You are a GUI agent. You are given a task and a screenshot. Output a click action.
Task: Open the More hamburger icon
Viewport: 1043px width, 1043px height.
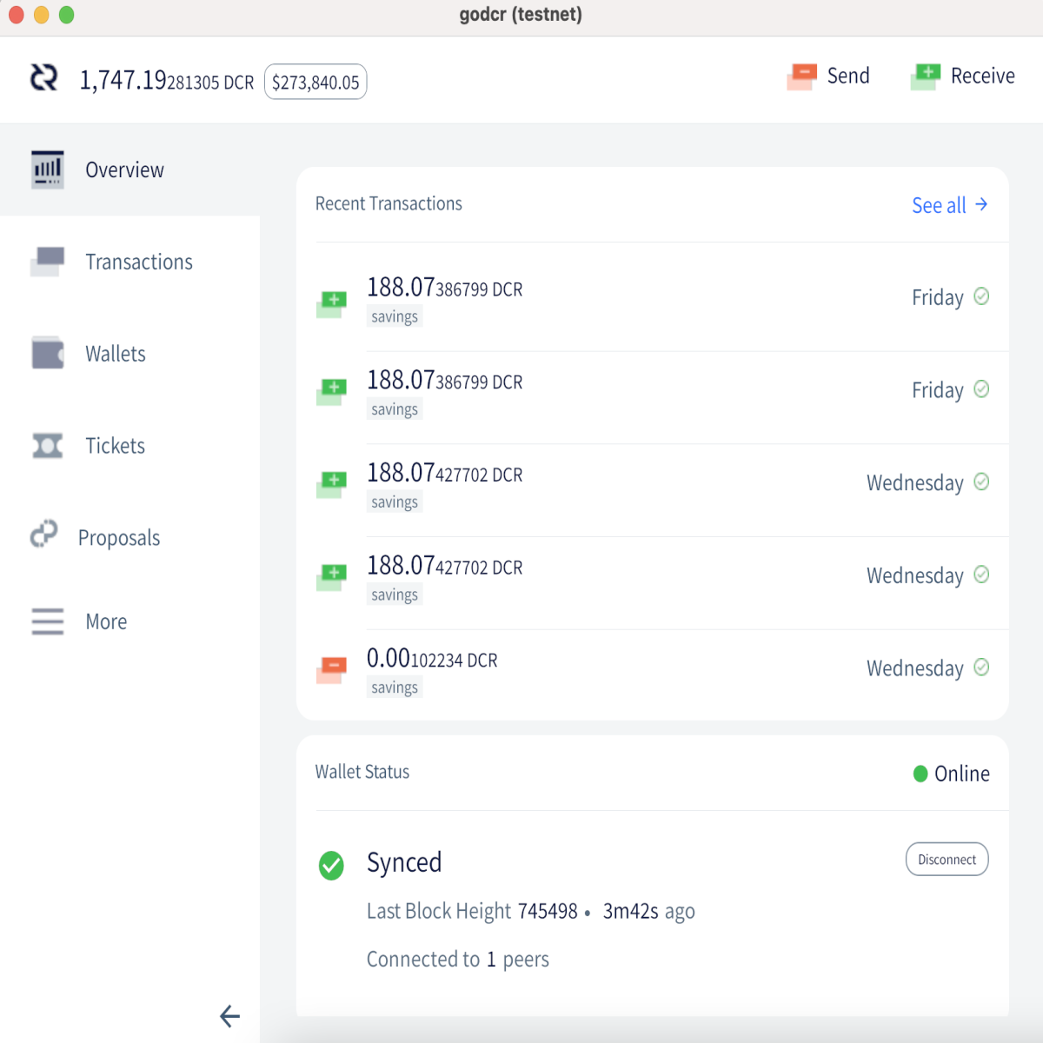[48, 621]
